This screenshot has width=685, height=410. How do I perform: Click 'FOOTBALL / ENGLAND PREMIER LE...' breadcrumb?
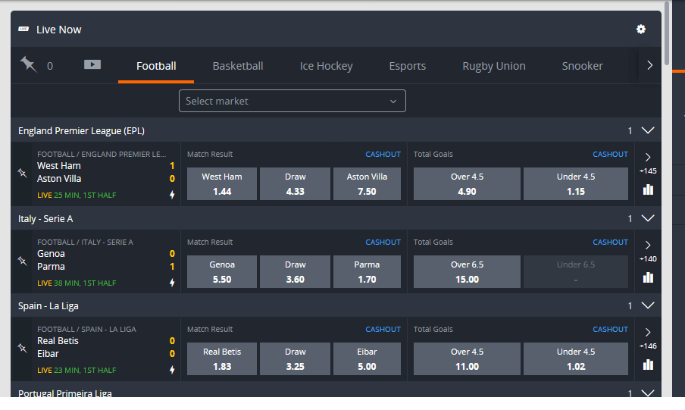point(102,154)
